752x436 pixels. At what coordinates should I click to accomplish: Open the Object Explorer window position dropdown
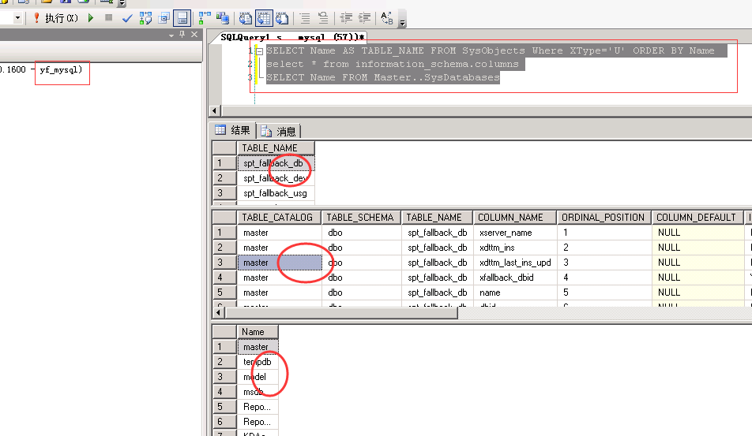(172, 35)
